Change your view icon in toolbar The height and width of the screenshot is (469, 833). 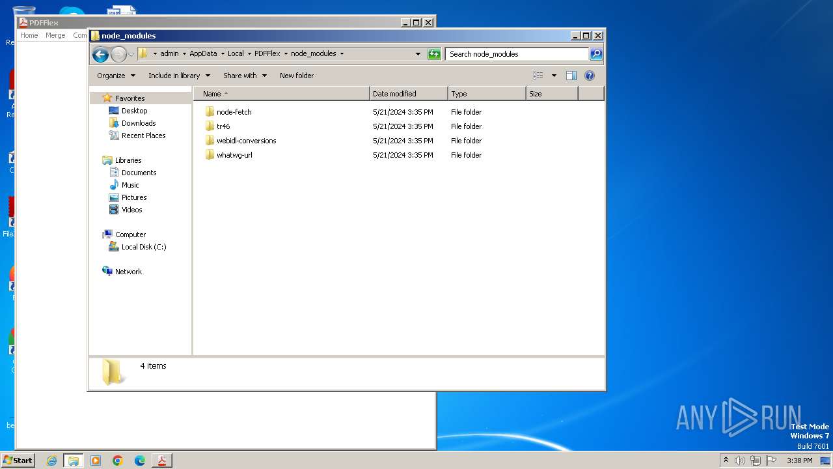[538, 76]
